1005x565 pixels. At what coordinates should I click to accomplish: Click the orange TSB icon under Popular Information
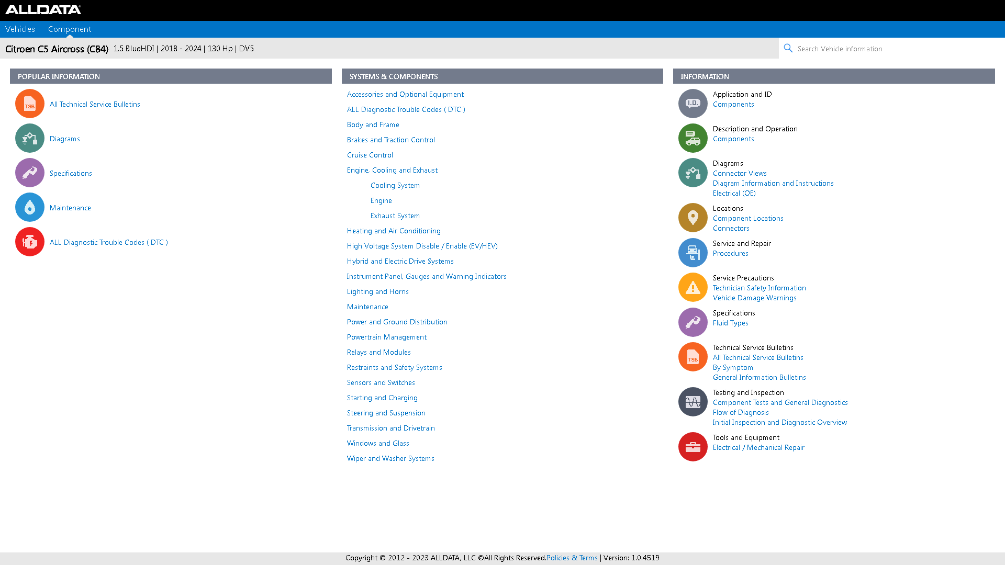click(29, 104)
